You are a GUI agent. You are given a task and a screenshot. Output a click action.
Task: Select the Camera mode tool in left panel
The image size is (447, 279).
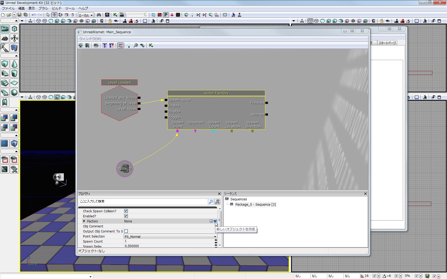point(5,29)
